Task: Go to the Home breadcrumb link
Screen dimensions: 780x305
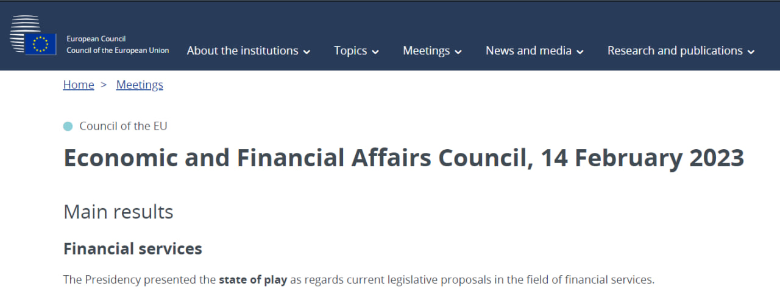Action: [x=79, y=85]
